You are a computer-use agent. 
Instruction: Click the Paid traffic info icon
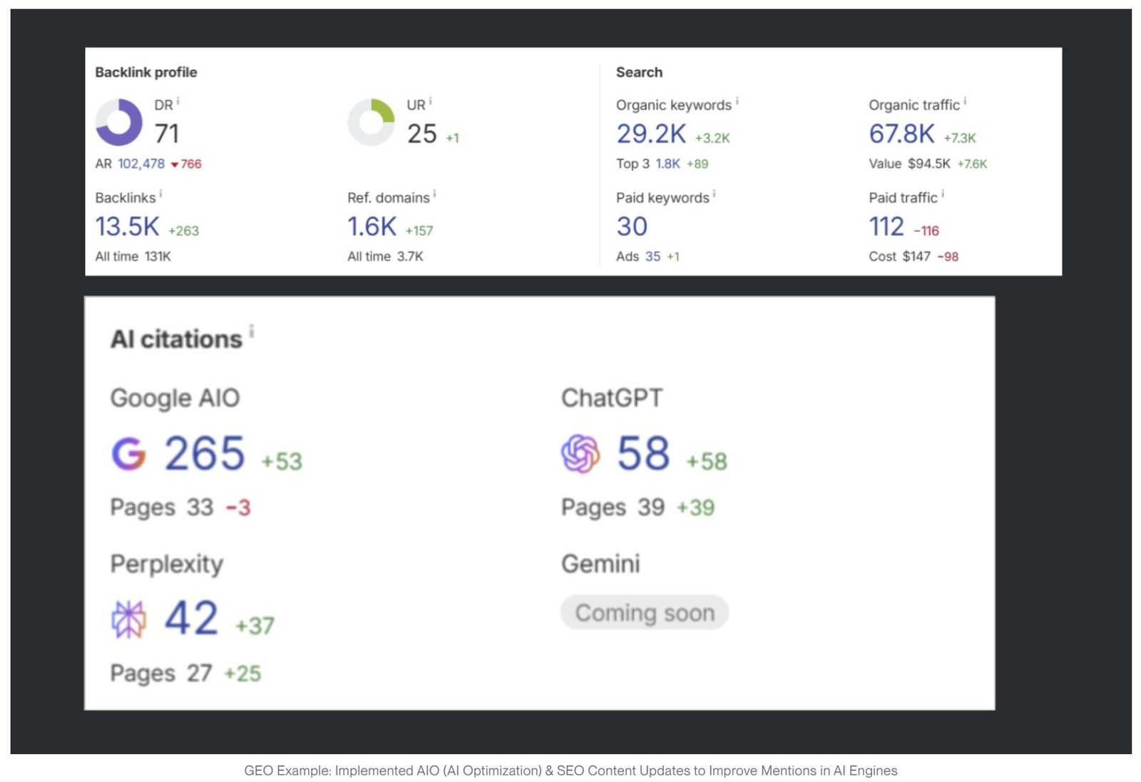943,193
